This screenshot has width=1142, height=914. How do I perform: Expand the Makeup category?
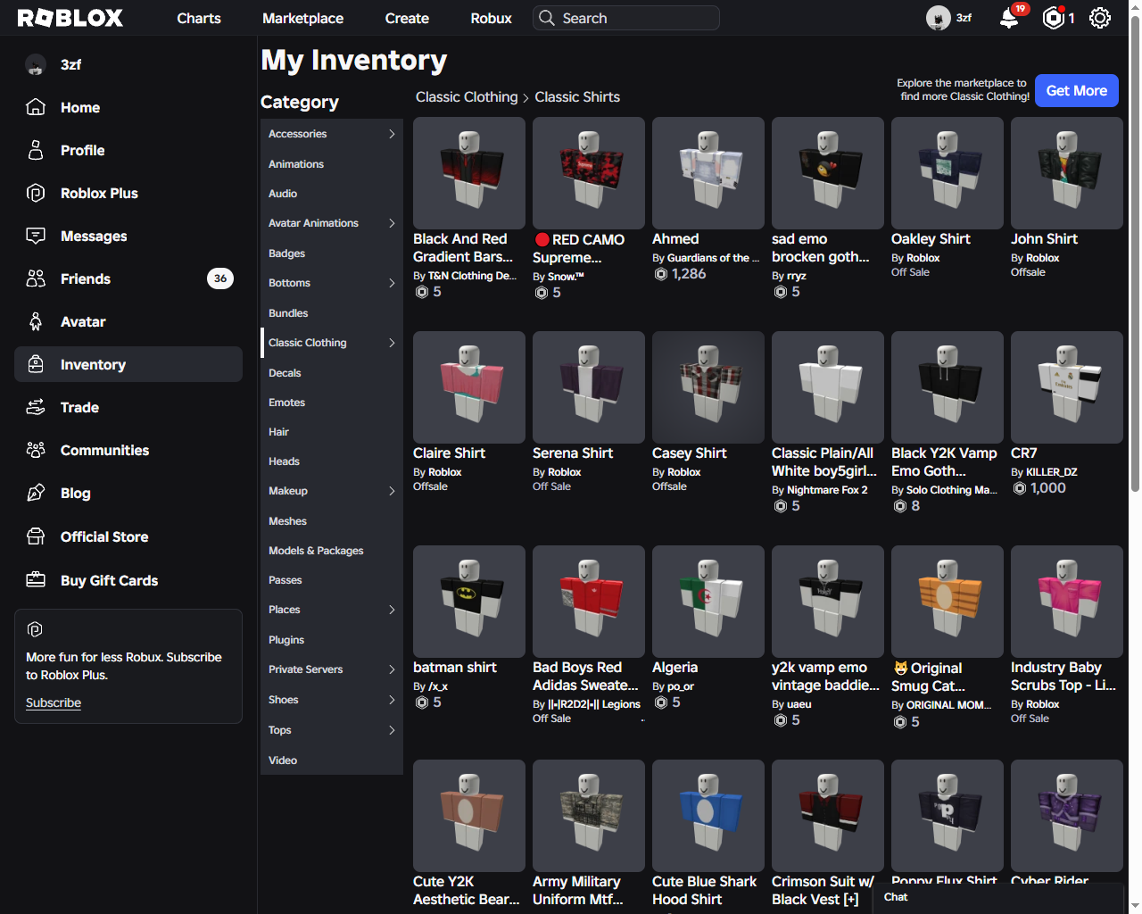pyautogui.click(x=392, y=491)
